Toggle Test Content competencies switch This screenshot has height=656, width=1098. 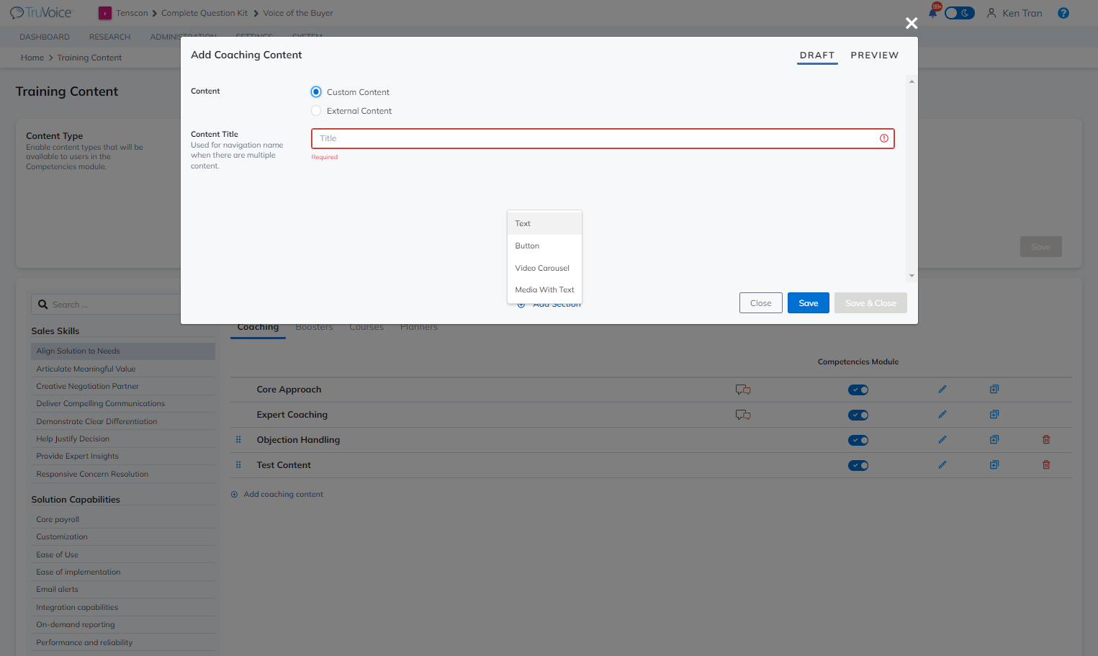tap(858, 466)
